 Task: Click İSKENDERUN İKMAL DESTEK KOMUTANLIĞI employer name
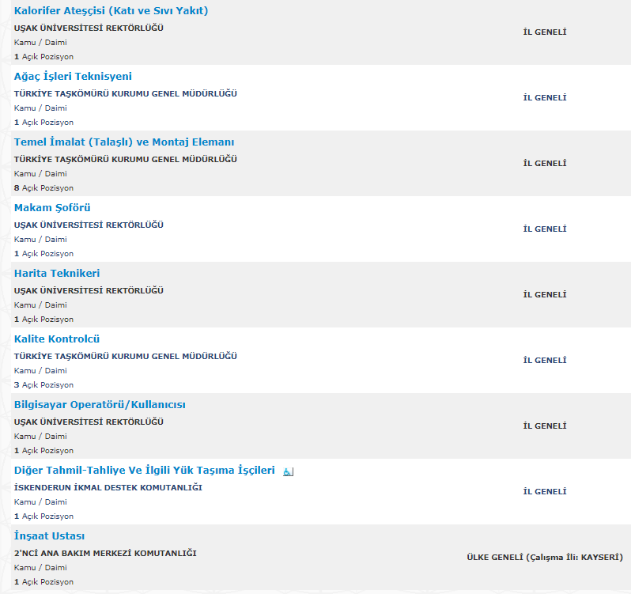click(108, 487)
